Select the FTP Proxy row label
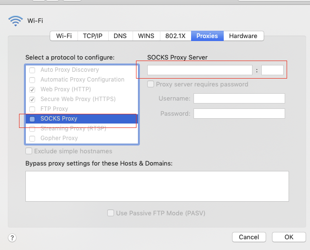This screenshot has width=310, height=250. (x=54, y=109)
